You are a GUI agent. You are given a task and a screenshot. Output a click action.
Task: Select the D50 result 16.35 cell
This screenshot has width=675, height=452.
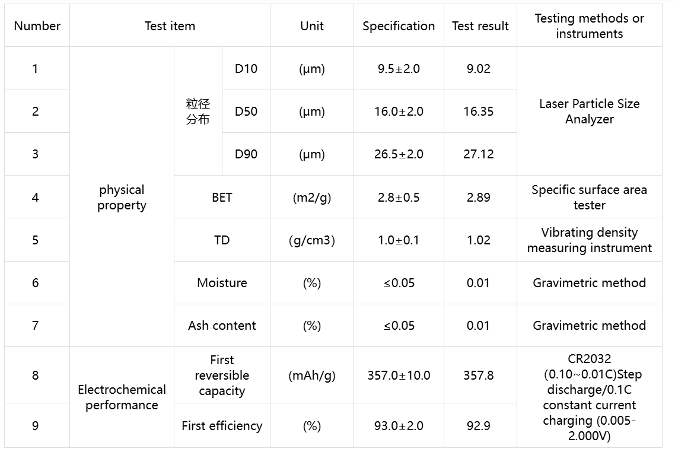[479, 112]
